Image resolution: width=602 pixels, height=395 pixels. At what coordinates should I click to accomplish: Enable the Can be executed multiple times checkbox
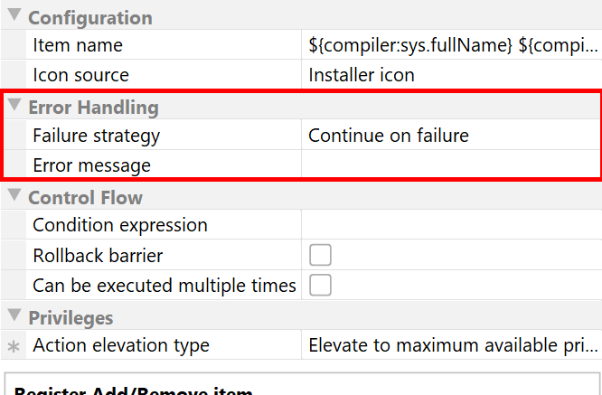pos(320,286)
